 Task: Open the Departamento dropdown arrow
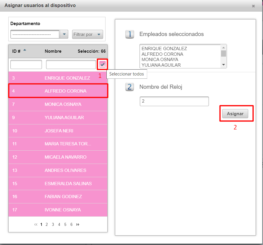click(x=64, y=34)
